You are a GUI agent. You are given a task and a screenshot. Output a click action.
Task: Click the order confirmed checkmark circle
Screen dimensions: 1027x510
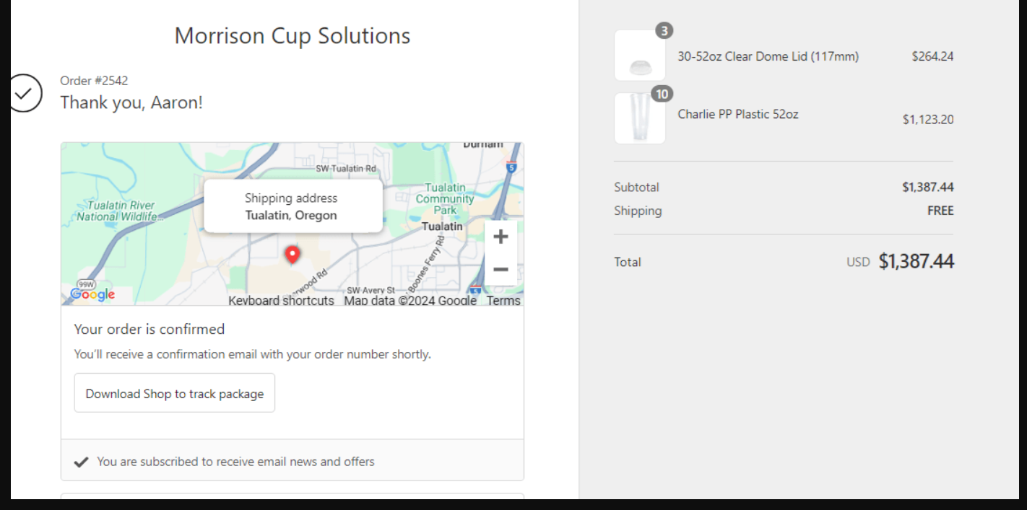click(x=25, y=93)
